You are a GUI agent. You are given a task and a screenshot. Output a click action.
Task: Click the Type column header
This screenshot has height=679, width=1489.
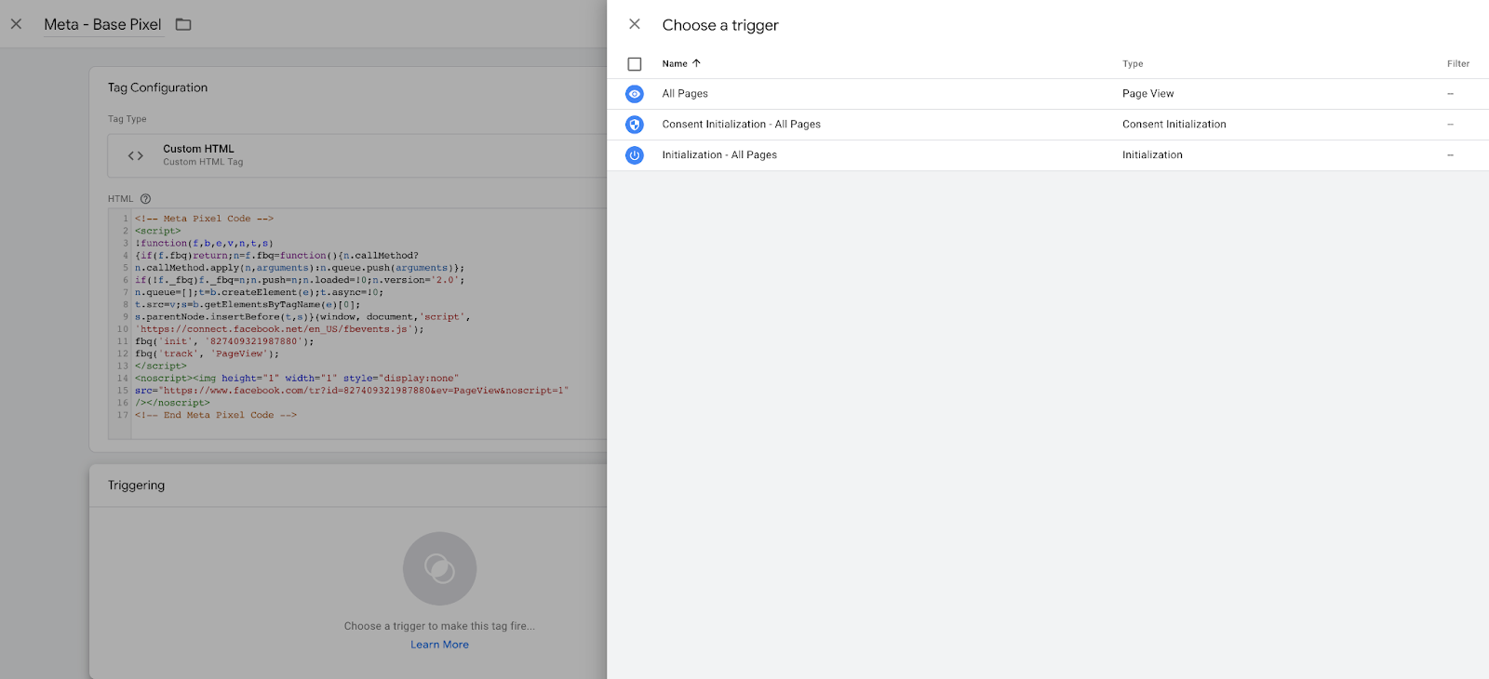coord(1133,64)
